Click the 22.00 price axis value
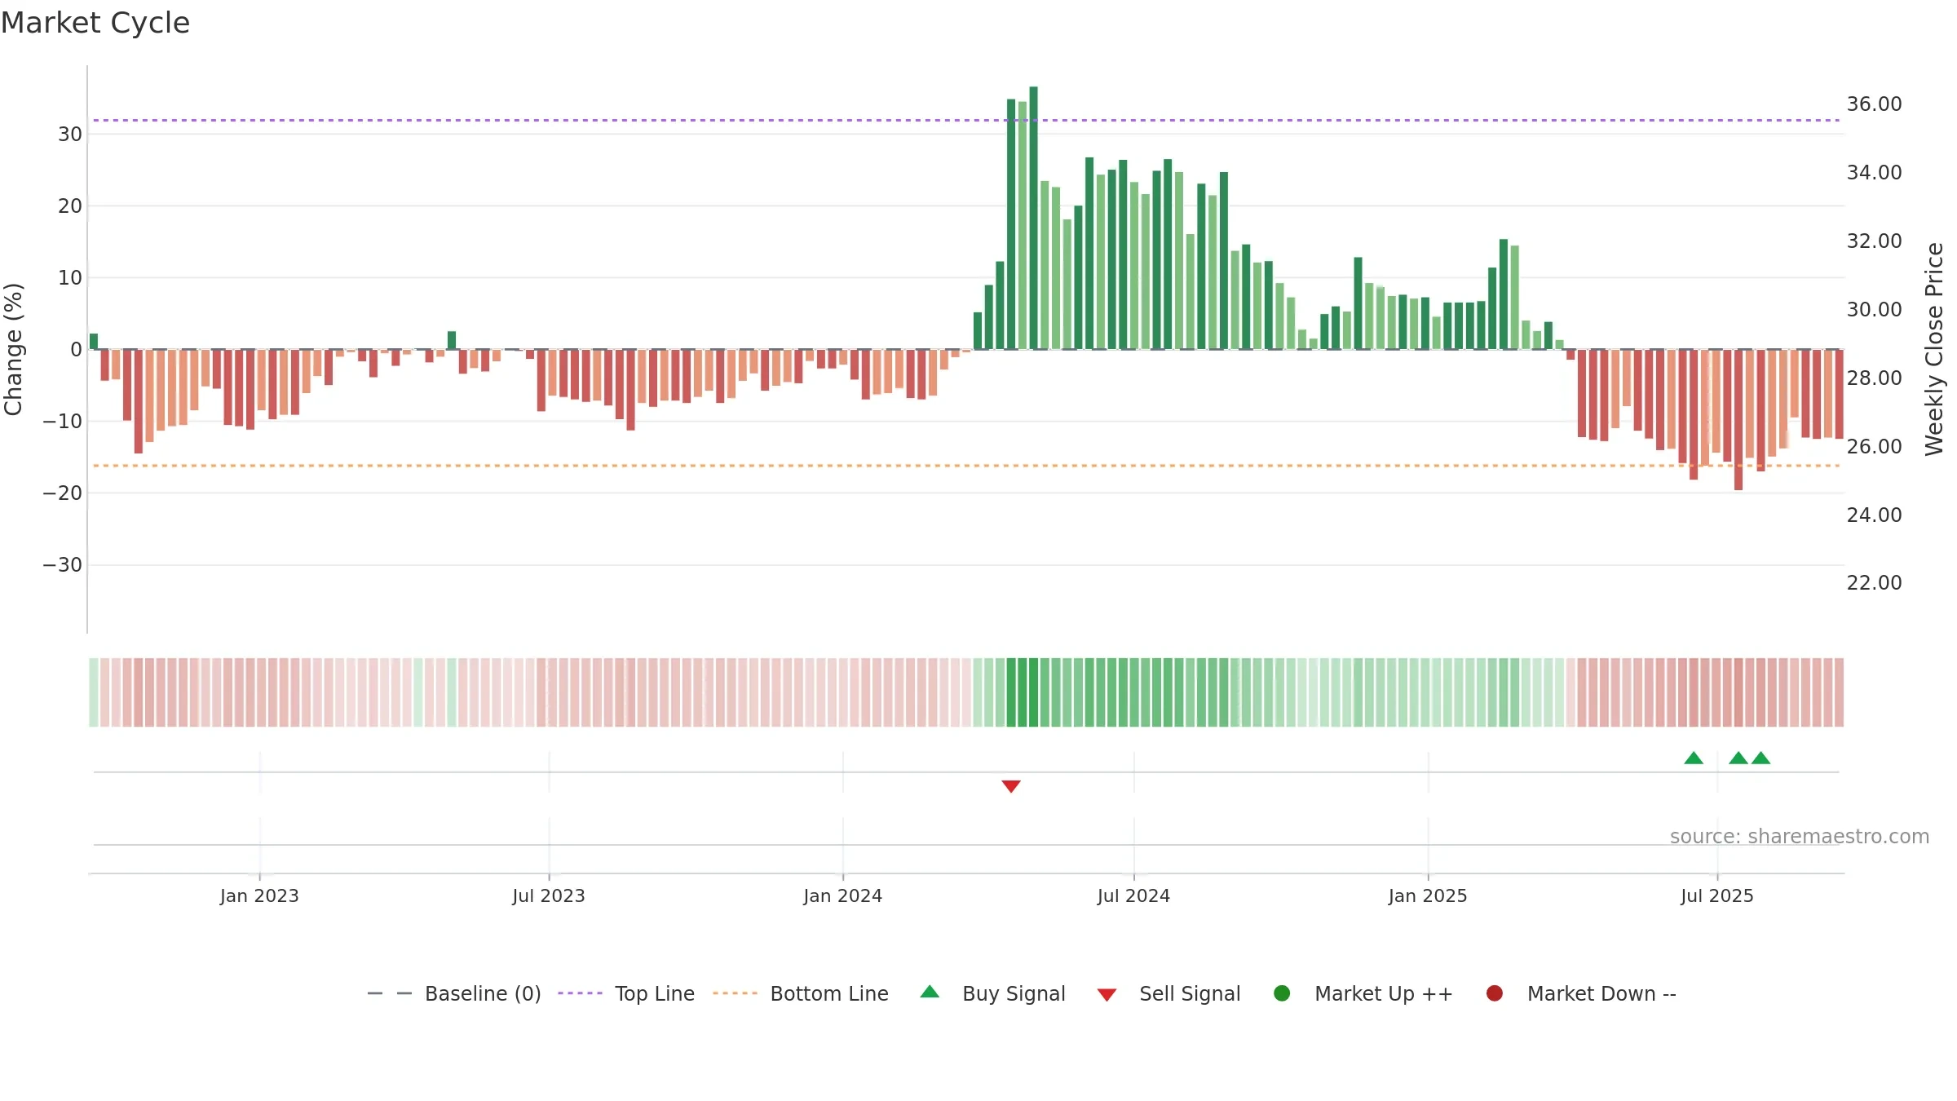Viewport: 1957px width, 1101px height. 1874,582
